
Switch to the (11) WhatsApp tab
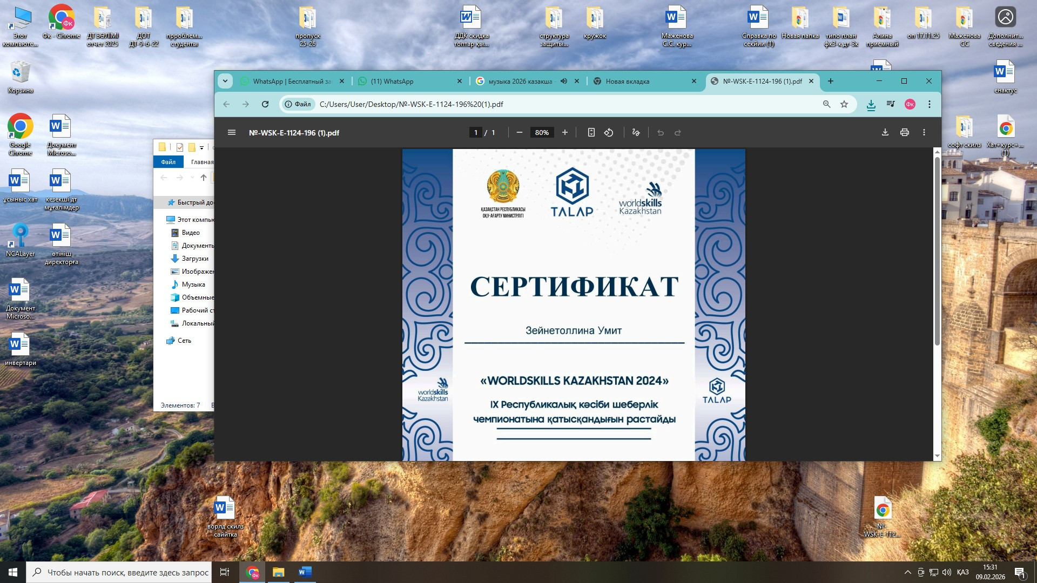coord(400,81)
